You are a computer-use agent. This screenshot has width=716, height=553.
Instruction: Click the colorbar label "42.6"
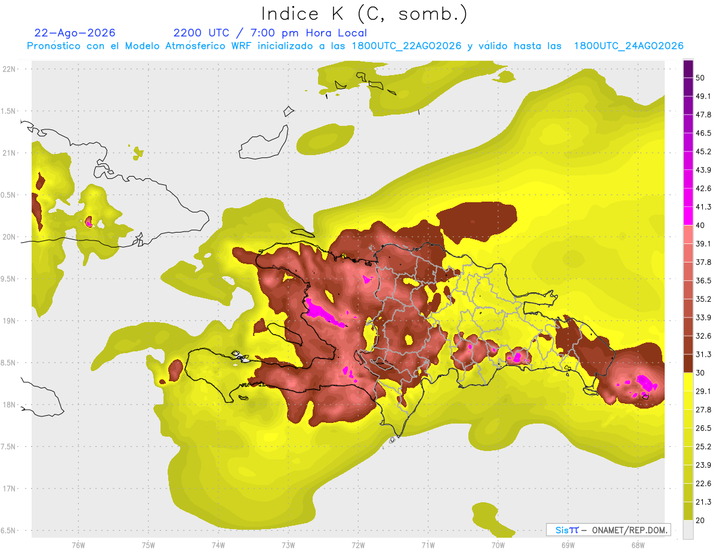tap(703, 189)
